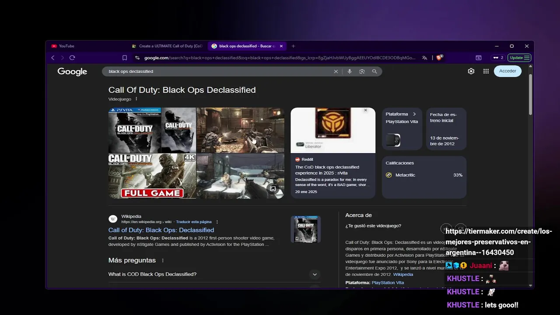Switch to 'Create a ULTIMATE Call of Duty' tab
560x315 pixels.
[x=168, y=46]
